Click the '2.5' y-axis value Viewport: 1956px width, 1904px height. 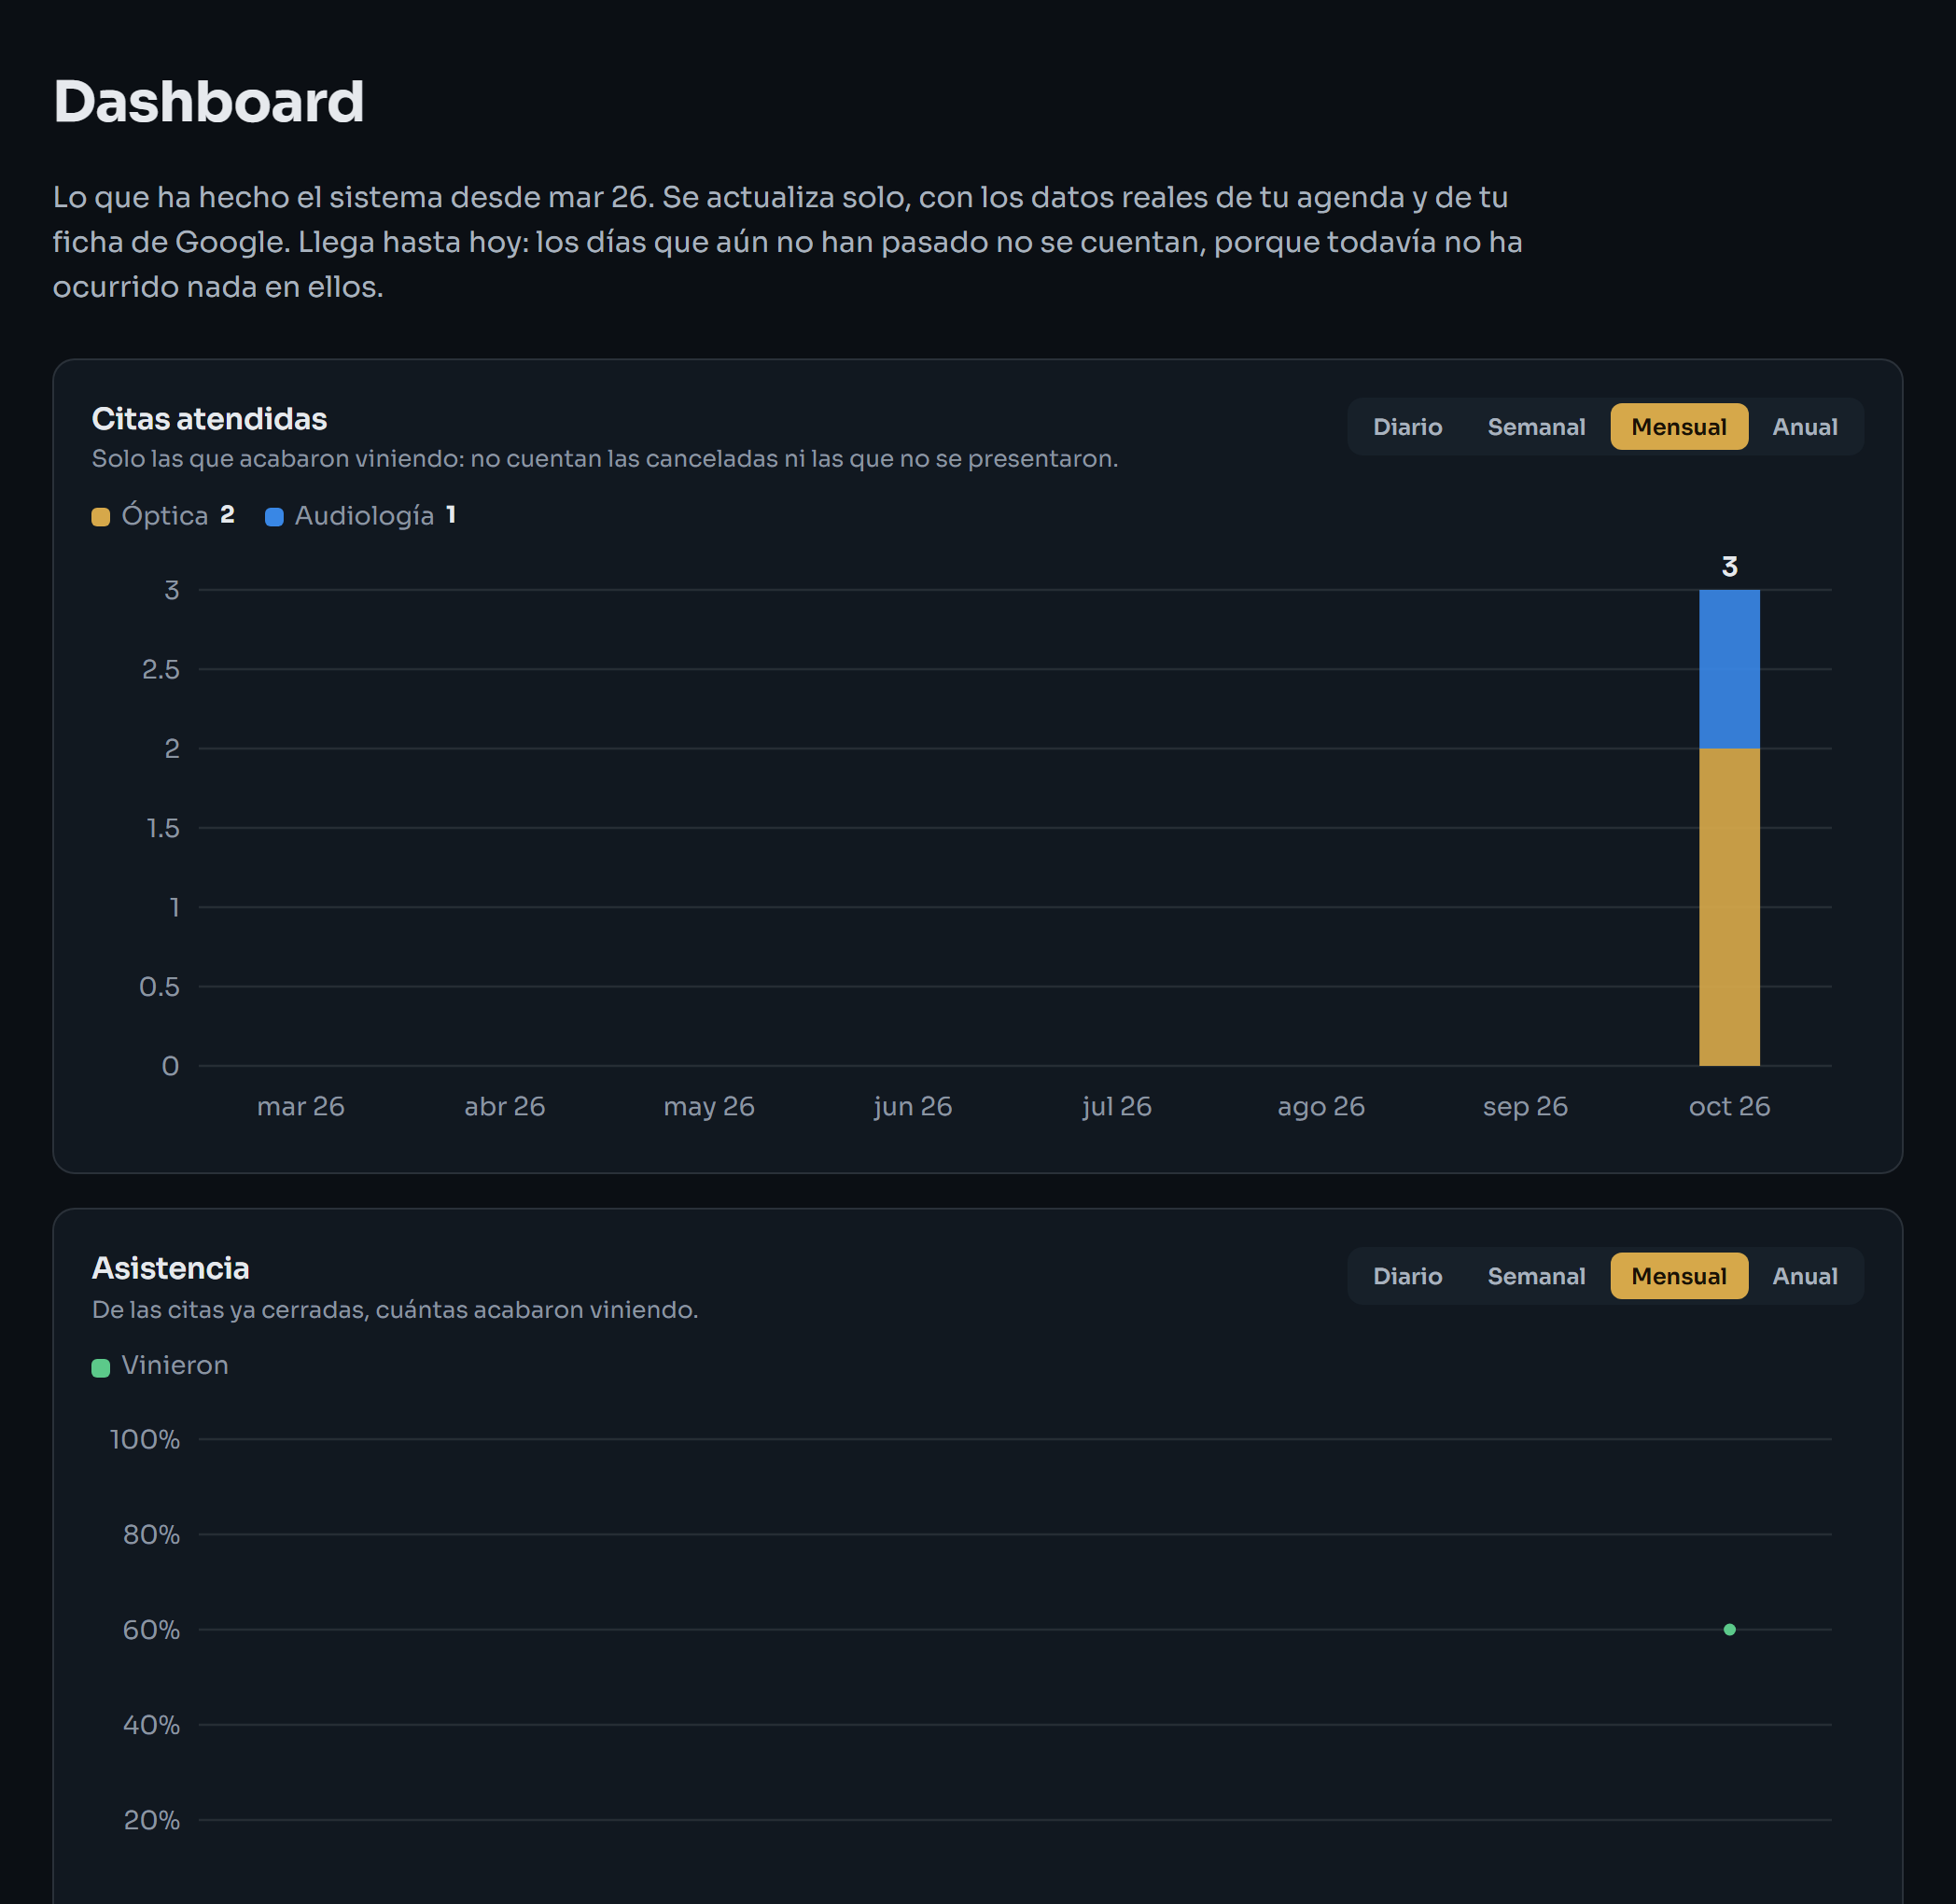tap(160, 669)
